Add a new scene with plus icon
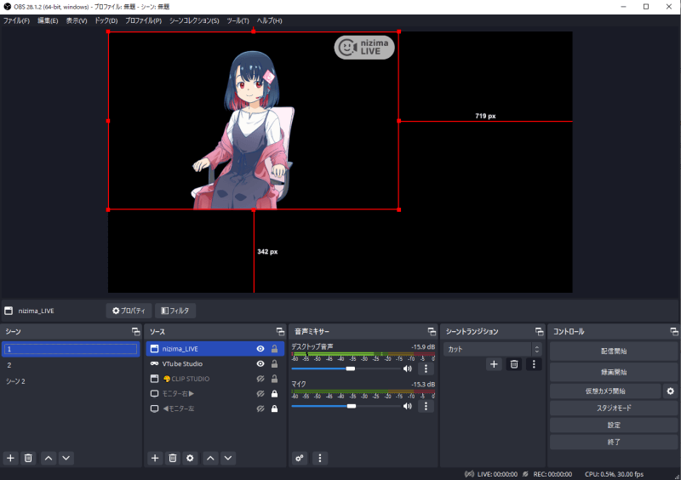 (x=10, y=458)
